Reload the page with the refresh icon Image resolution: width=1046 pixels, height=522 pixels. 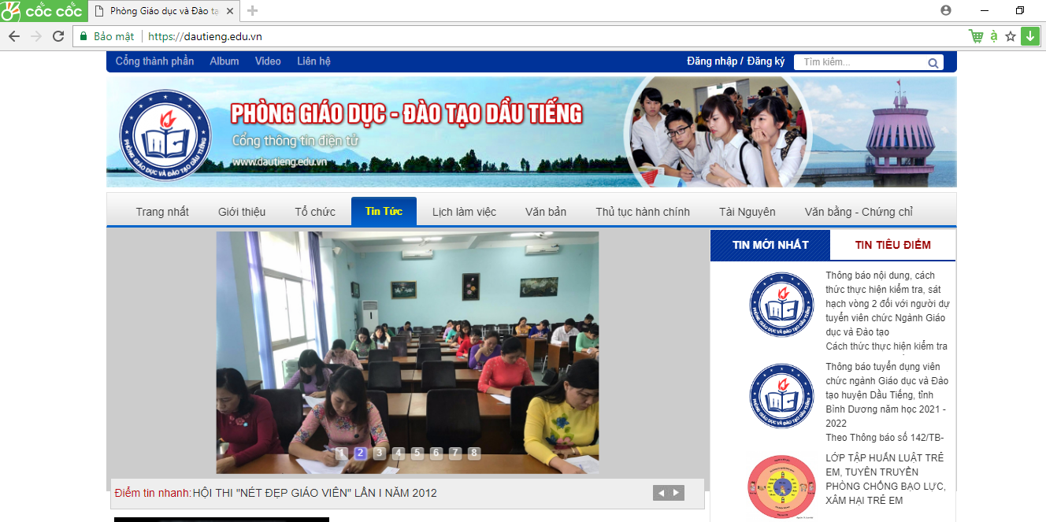(58, 36)
